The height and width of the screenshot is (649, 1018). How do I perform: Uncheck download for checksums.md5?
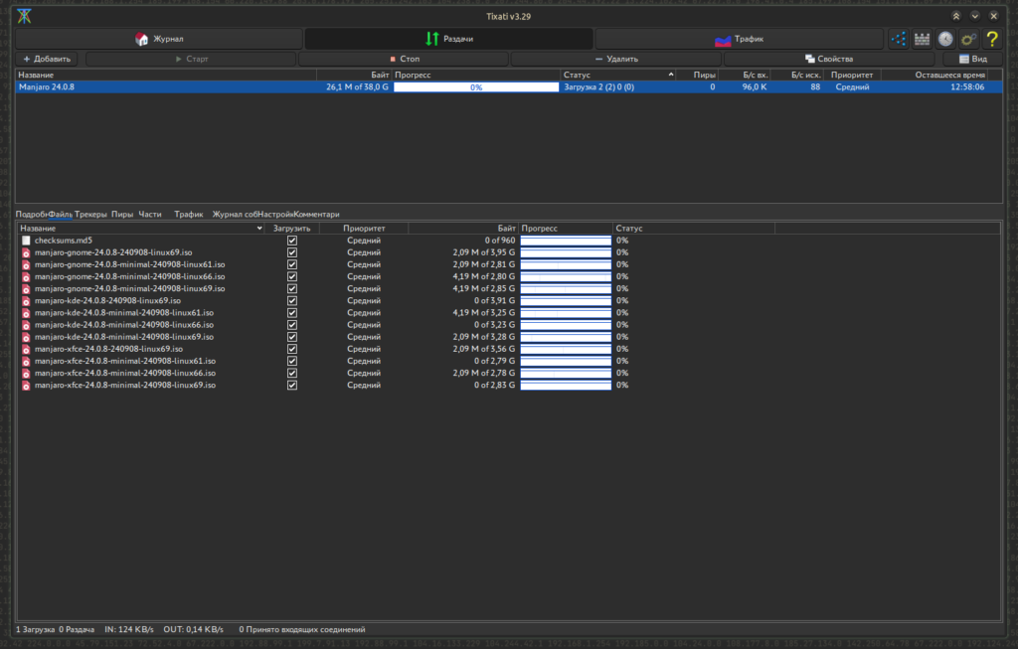click(x=292, y=241)
